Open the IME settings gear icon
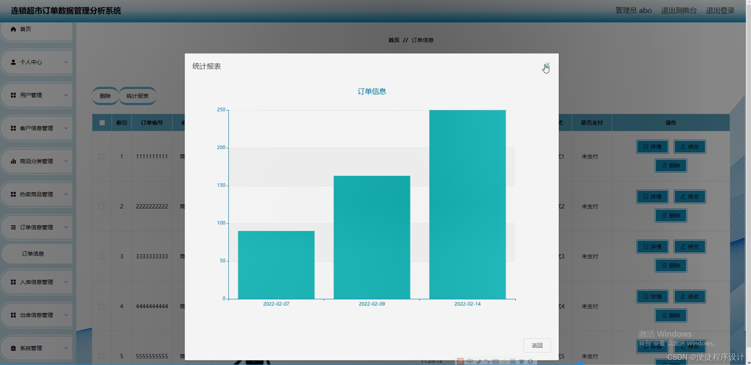751x365 pixels. coord(530,361)
